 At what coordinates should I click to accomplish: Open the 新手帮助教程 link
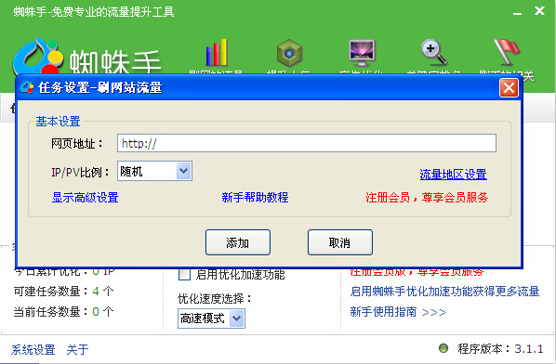(255, 197)
